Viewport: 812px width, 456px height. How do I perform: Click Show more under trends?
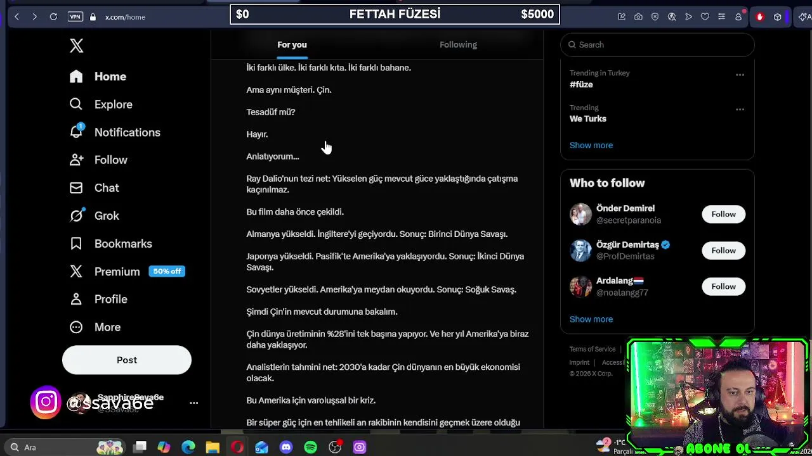pos(591,145)
